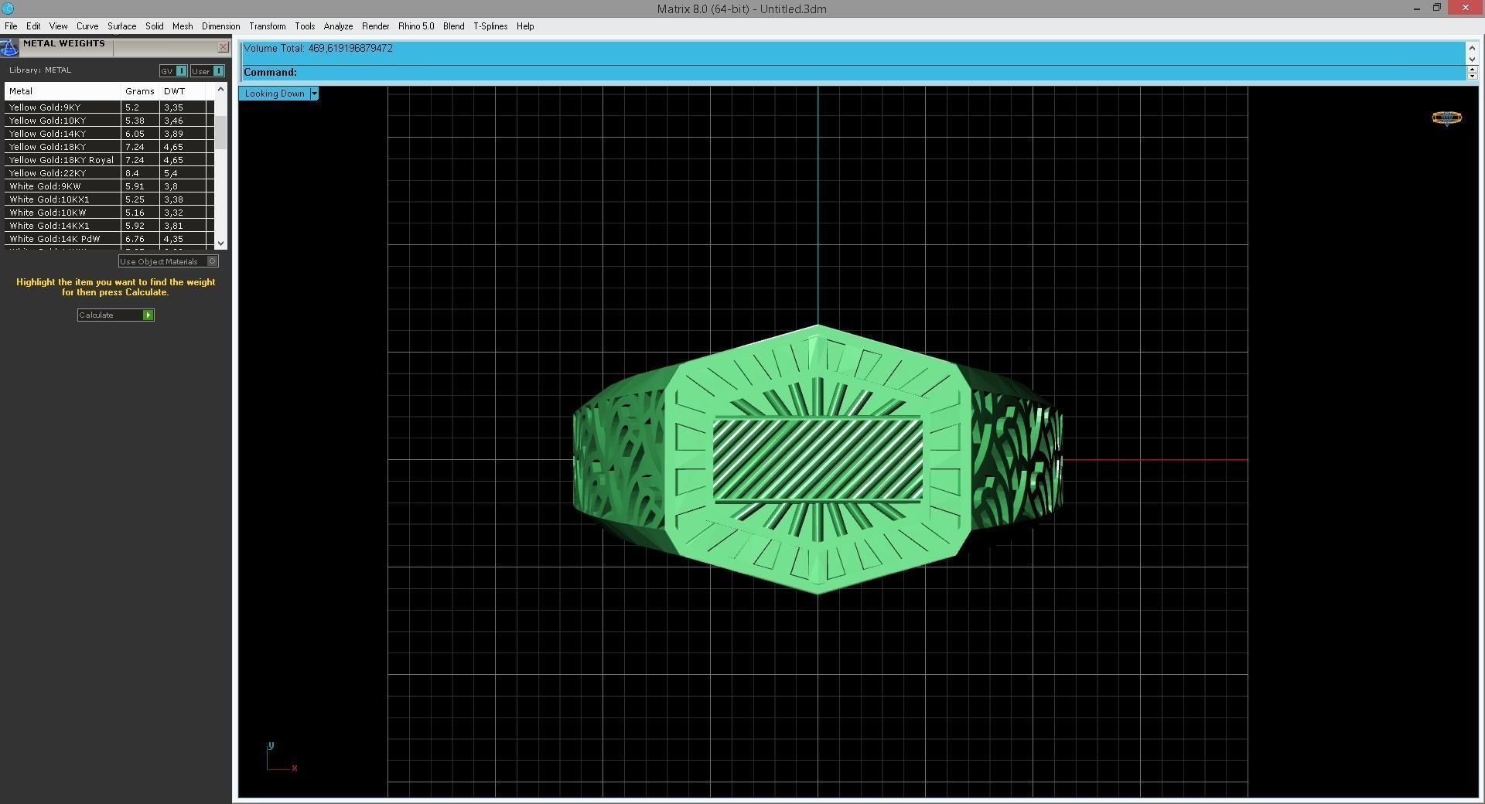Viewport: 1485px width, 804px height.
Task: Select the White Gold:10KW row
Action: tap(109, 213)
